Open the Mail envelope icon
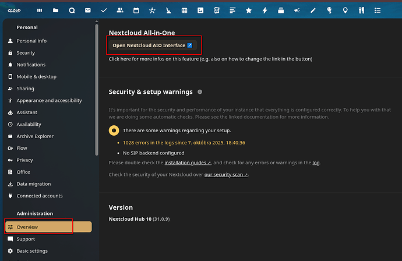 tap(88, 10)
